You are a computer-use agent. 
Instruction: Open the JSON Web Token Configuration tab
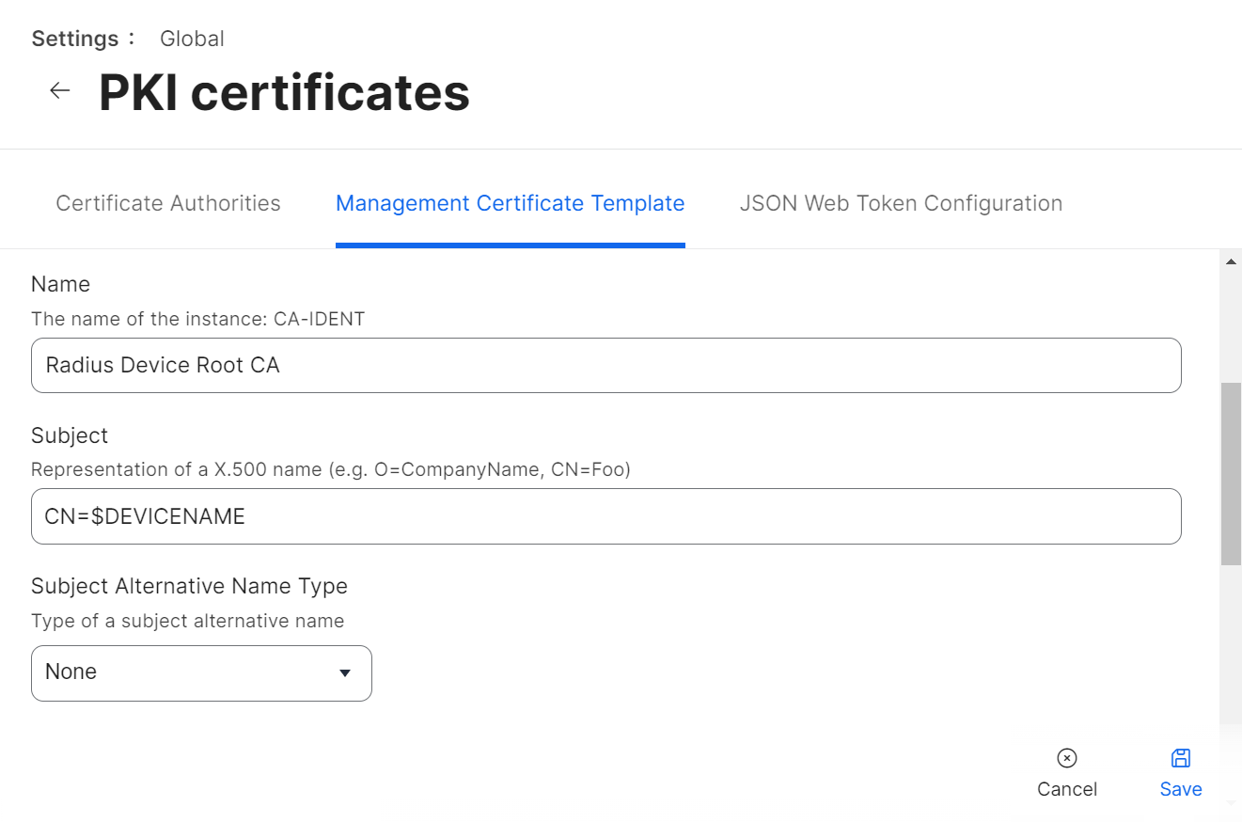point(901,203)
